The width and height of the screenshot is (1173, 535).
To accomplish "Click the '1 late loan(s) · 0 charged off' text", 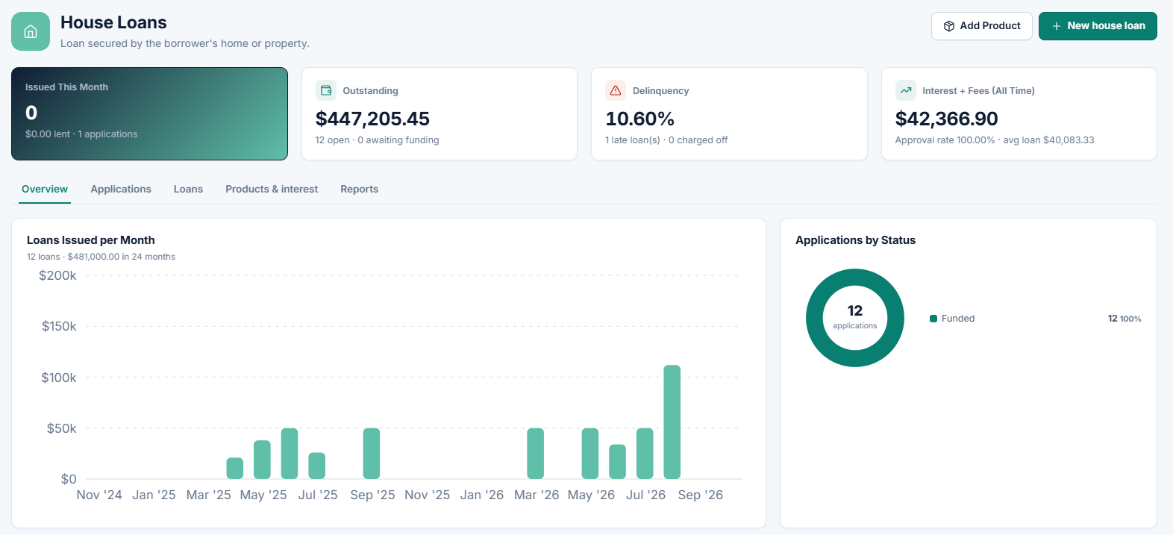I will click(x=666, y=140).
